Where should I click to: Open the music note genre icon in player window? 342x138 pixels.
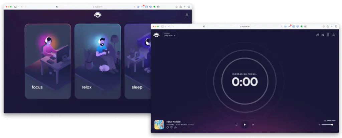pos(317,35)
